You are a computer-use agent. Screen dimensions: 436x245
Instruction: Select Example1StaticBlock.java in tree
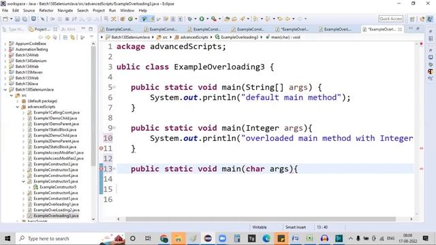point(54,130)
